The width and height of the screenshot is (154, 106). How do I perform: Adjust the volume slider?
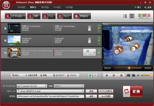(146, 75)
